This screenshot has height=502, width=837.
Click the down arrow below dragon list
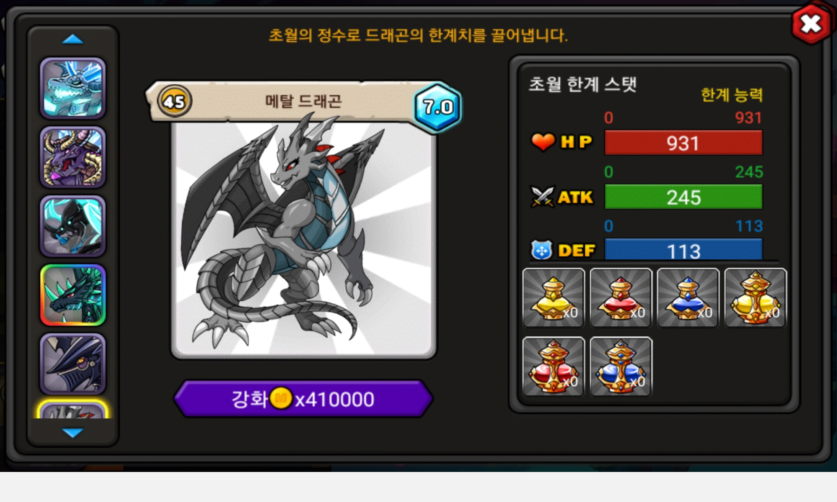click(x=73, y=433)
